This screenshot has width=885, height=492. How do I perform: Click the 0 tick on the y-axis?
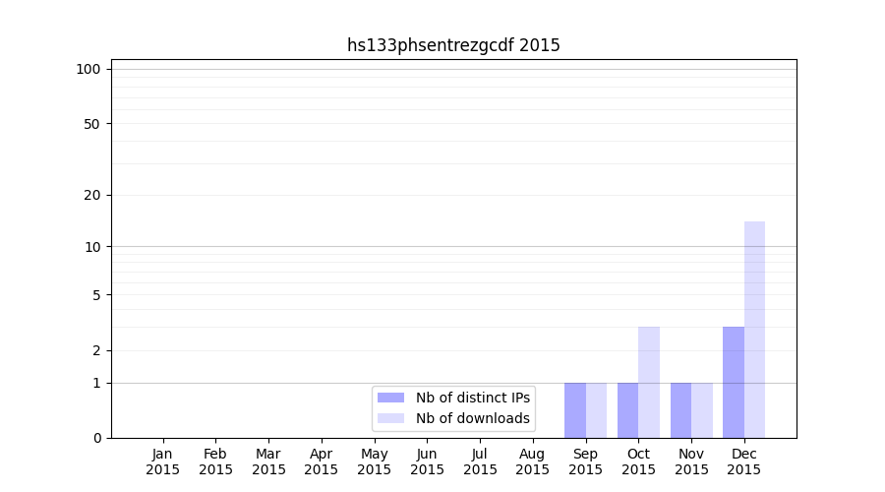click(96, 438)
